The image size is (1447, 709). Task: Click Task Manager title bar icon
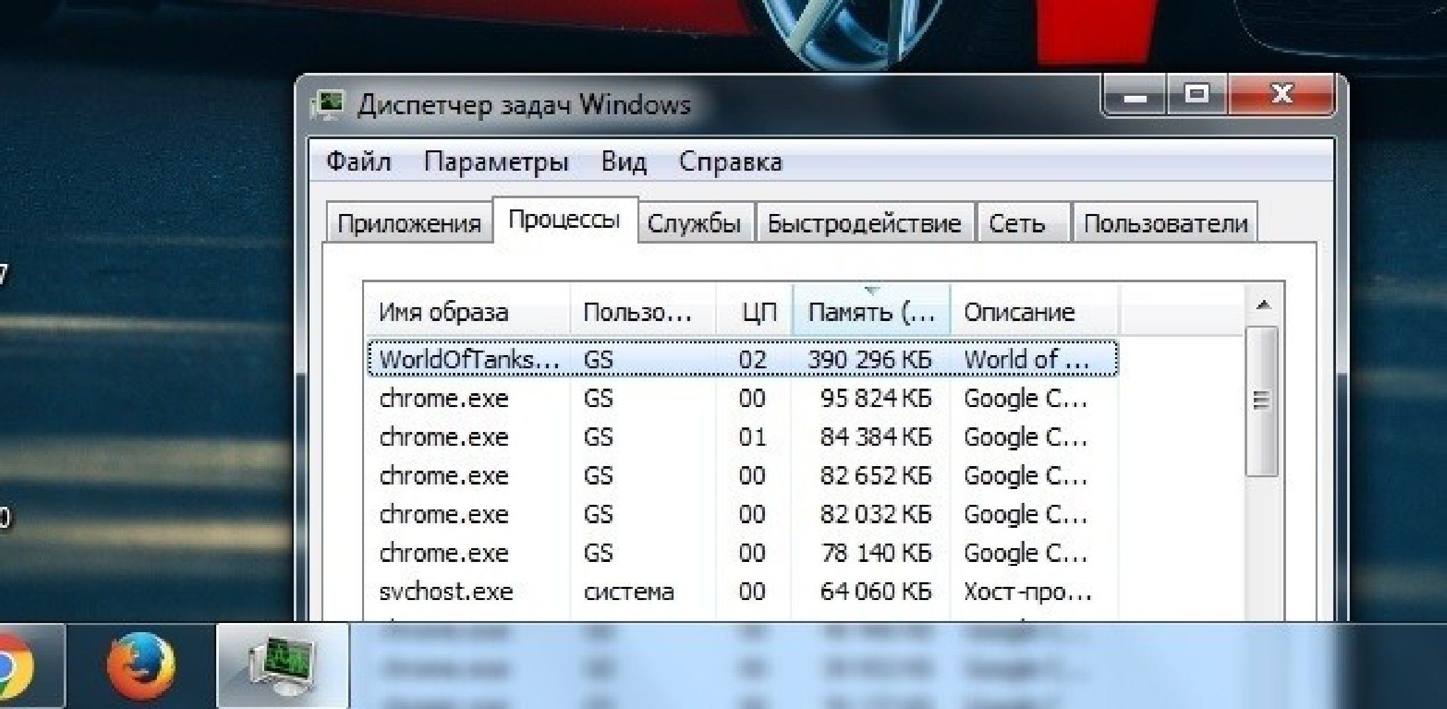327,105
